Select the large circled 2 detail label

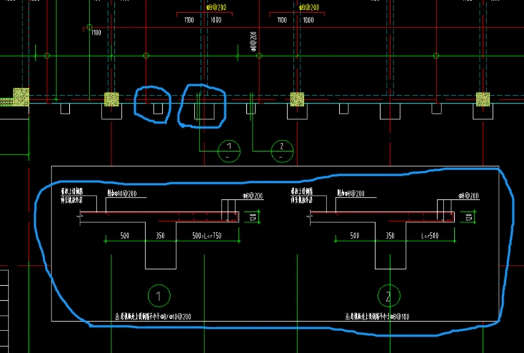[x=389, y=294]
